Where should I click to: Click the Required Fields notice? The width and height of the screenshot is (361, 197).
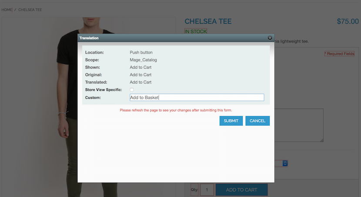click(x=339, y=53)
